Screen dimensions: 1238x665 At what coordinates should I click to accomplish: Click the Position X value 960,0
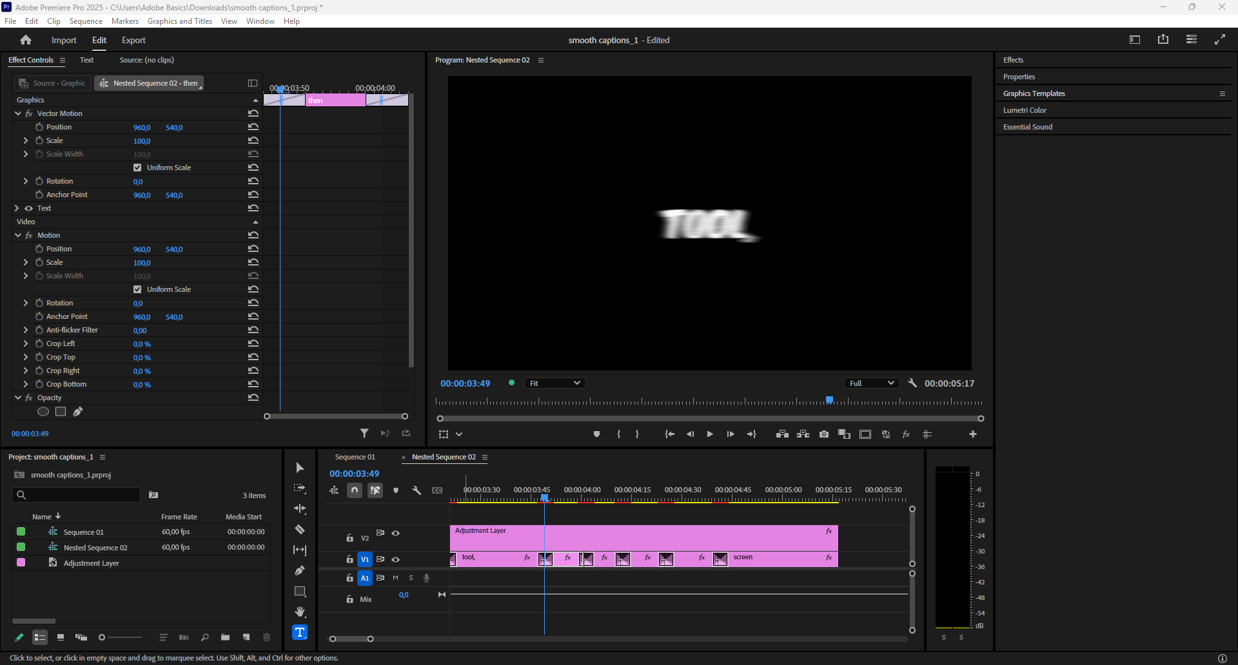pos(142,128)
